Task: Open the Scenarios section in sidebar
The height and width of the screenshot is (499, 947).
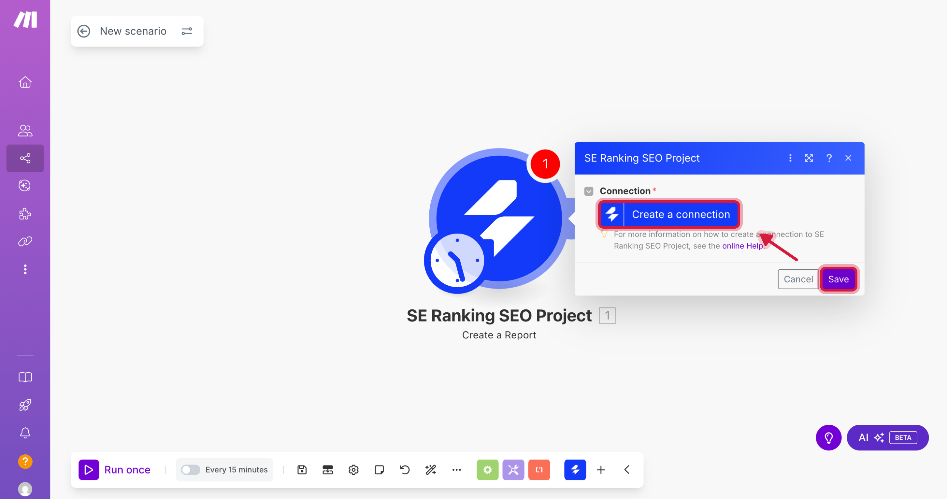Action: (x=25, y=158)
